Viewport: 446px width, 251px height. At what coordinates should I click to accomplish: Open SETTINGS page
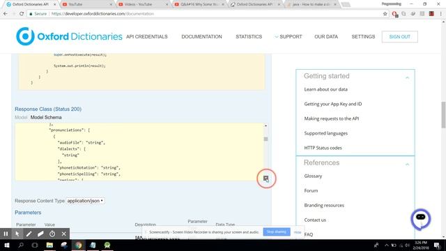[x=363, y=37]
